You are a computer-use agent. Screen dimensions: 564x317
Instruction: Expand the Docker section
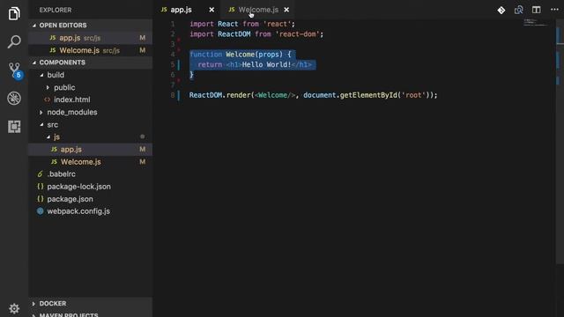[90, 303]
